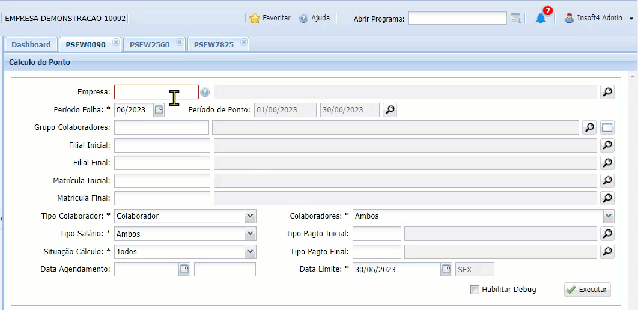The image size is (638, 310).
Task: Click the Abrir Programa input field
Action: (457, 19)
